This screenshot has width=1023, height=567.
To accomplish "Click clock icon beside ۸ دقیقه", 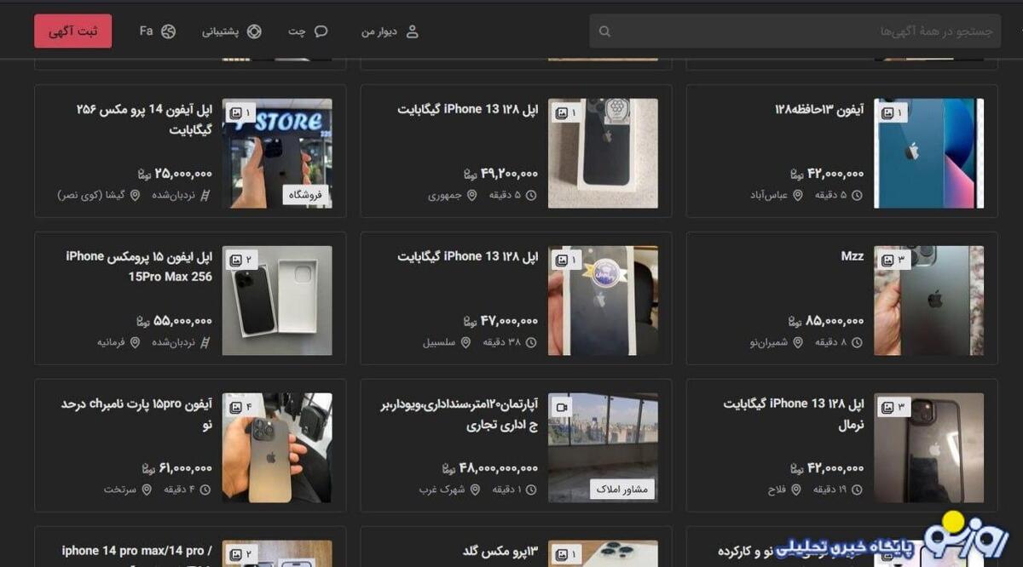I will point(857,342).
